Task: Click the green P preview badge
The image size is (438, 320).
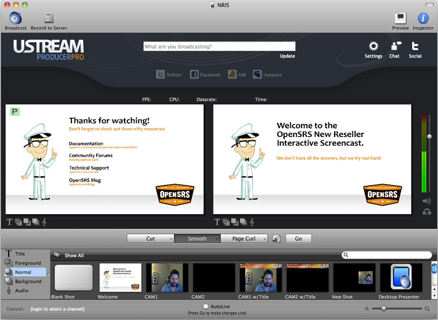Action: (14, 111)
